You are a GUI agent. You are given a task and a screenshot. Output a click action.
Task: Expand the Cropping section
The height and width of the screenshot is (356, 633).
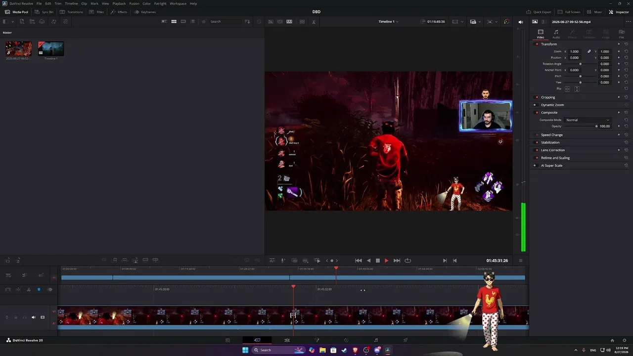tap(548, 97)
